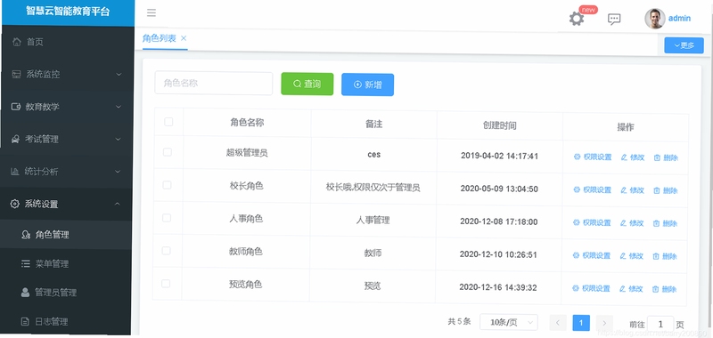Open the 更多 dropdown button
713x338 pixels.
tap(684, 45)
